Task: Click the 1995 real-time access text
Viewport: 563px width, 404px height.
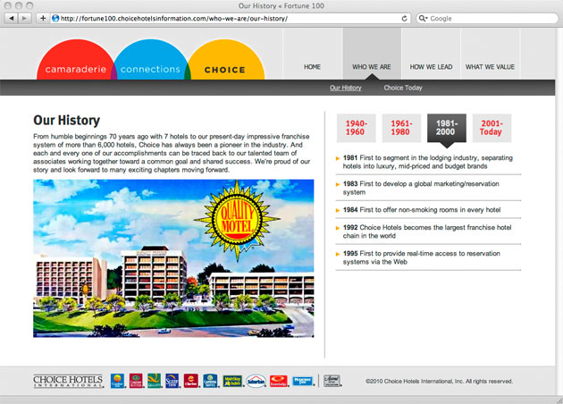Action: (x=421, y=257)
